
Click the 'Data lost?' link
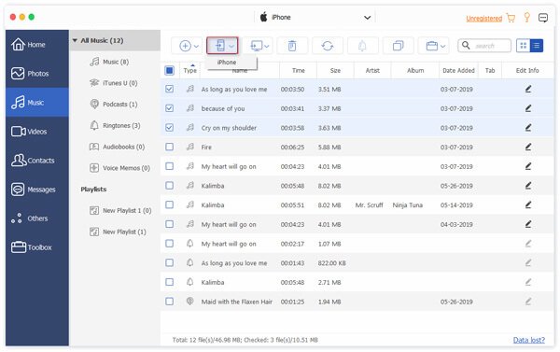coord(529,340)
